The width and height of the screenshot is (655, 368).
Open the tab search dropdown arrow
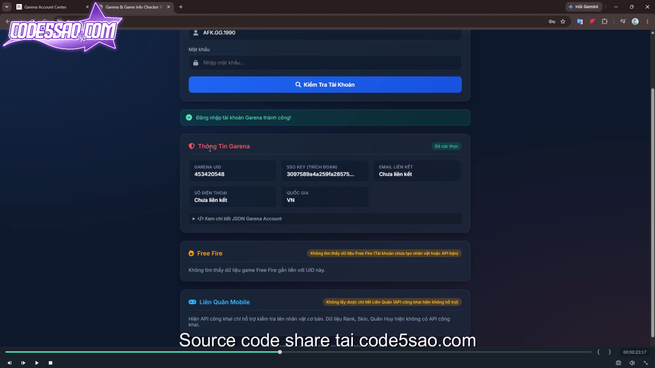[7, 7]
